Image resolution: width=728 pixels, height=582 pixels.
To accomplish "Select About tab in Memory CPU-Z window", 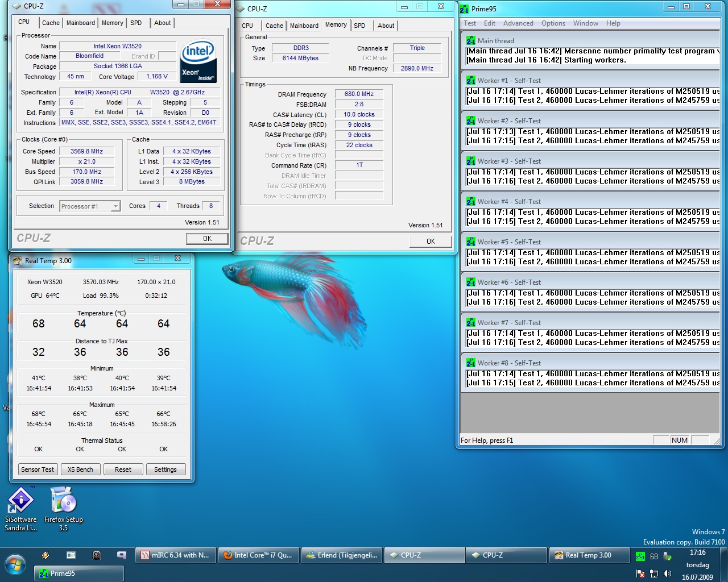I will 386,26.
